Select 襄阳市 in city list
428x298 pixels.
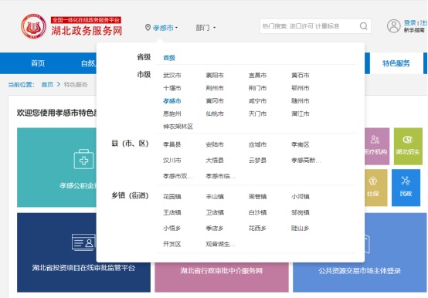215,75
